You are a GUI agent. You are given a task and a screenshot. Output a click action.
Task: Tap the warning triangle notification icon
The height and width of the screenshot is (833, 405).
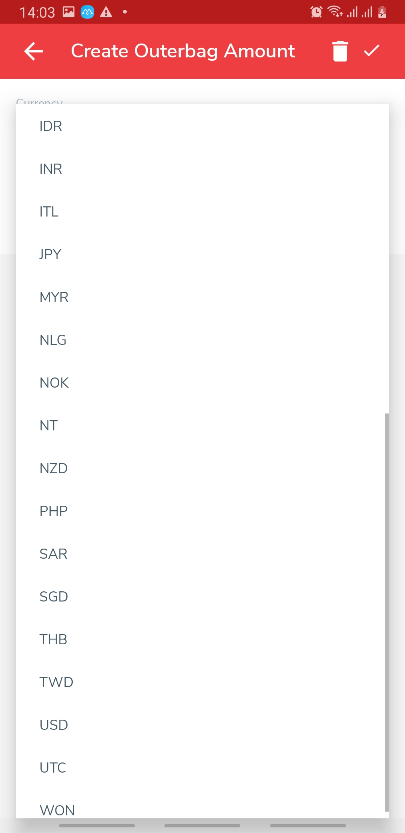coord(106,12)
